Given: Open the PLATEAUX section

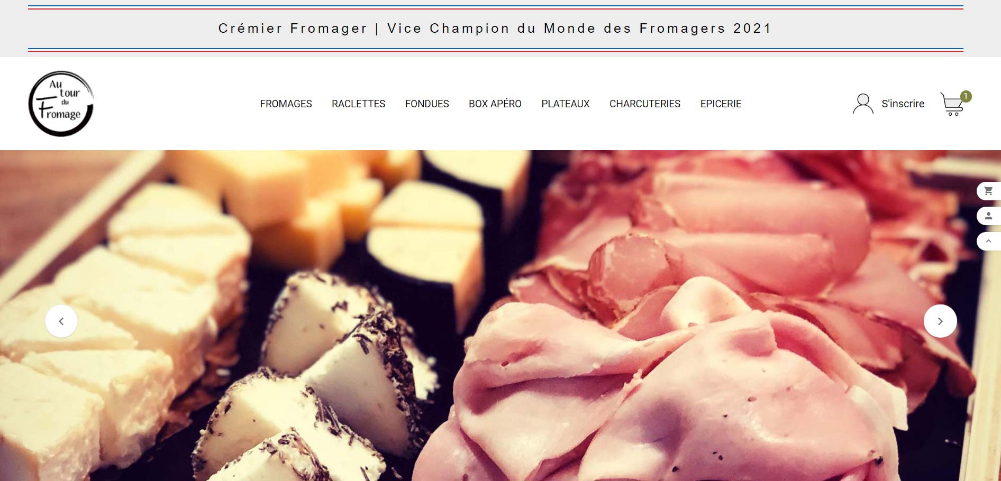Looking at the screenshot, I should pos(566,104).
